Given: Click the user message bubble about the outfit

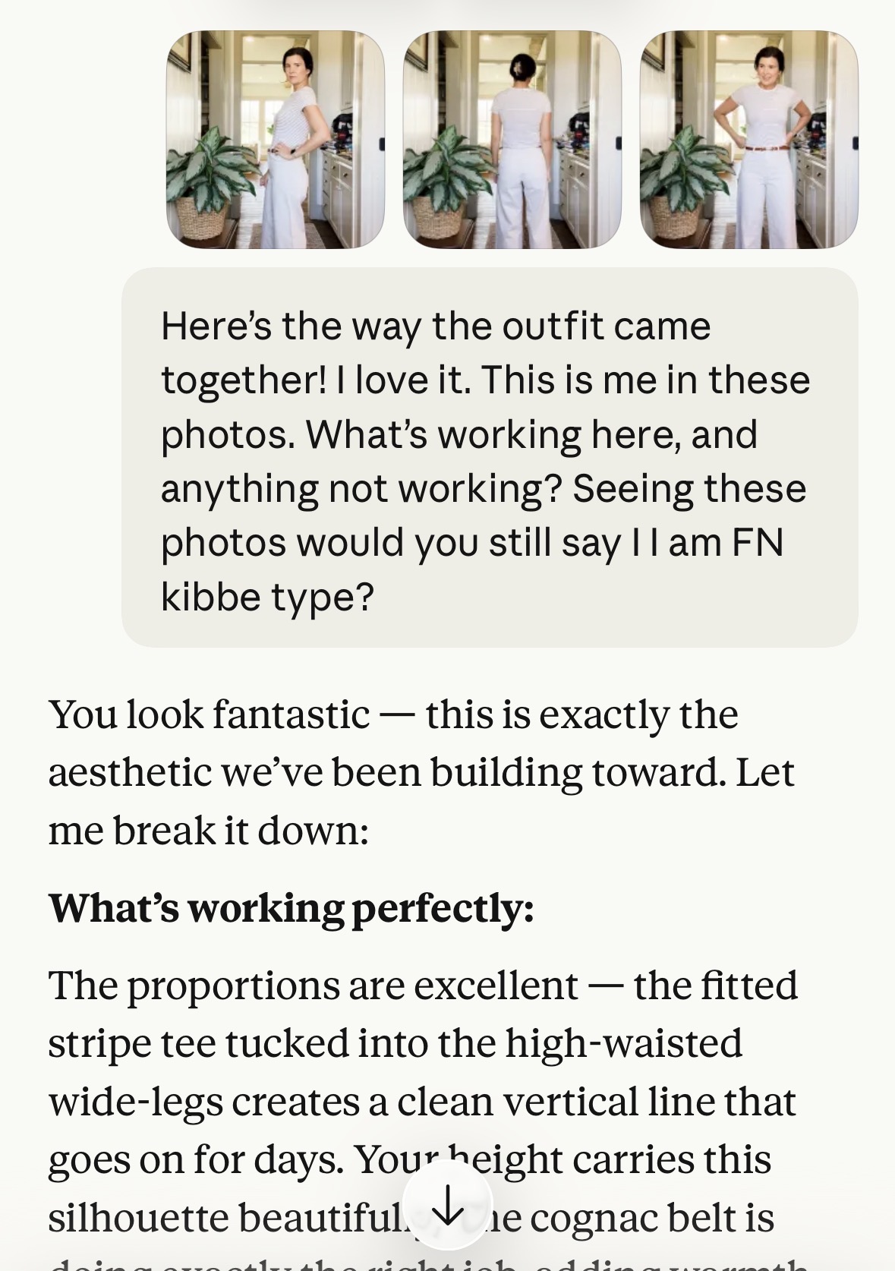Looking at the screenshot, I should click(x=490, y=457).
